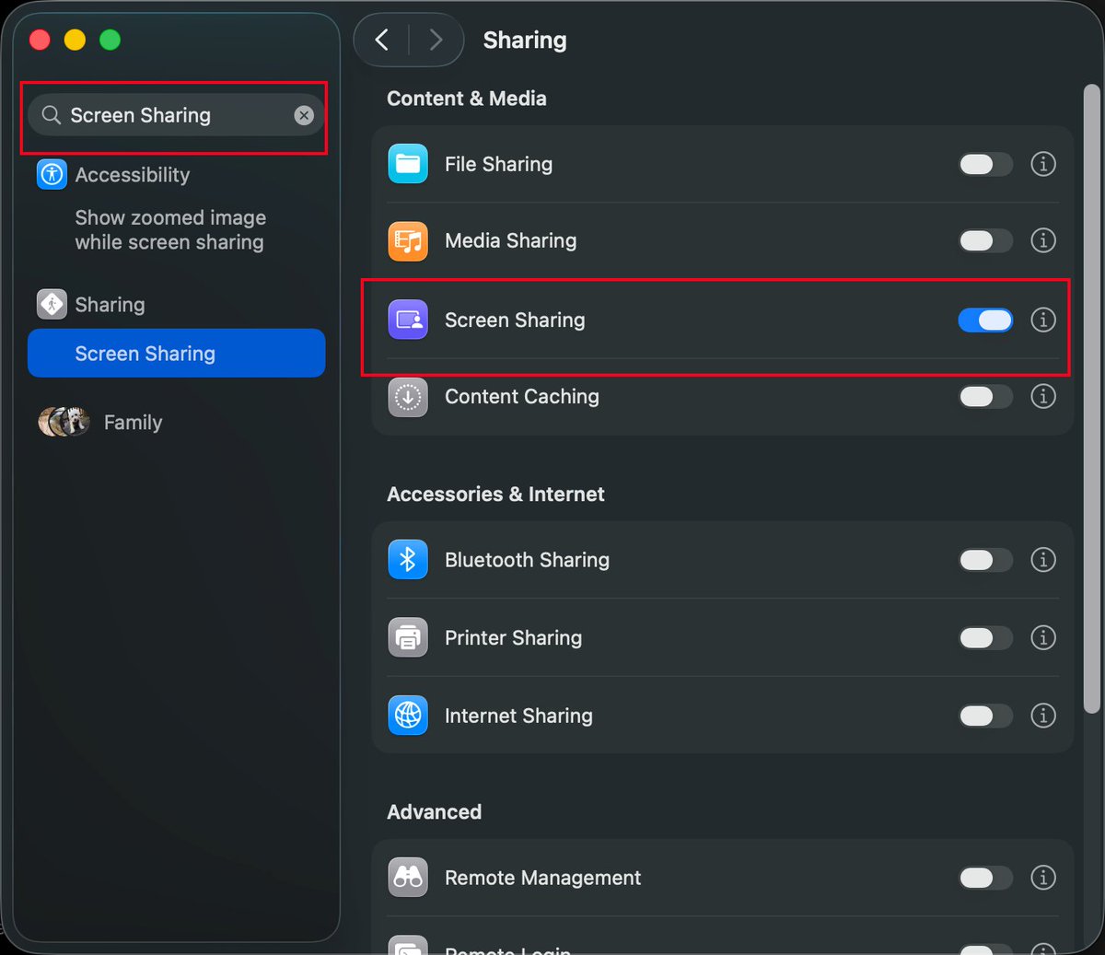Image resolution: width=1105 pixels, height=955 pixels.
Task: Click the Internet Sharing globe icon
Action: pyautogui.click(x=408, y=715)
